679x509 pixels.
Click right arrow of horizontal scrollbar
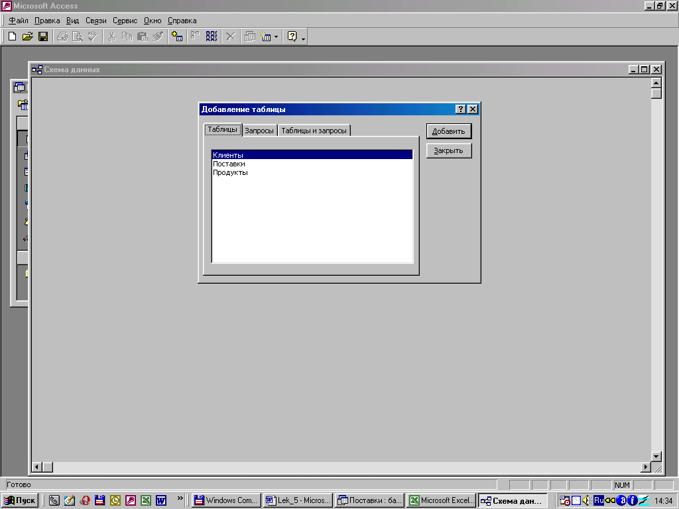(x=646, y=467)
